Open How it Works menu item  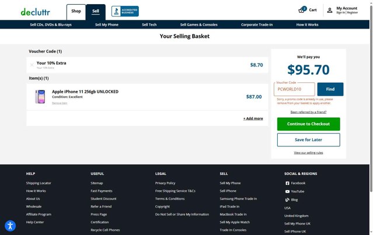(x=307, y=24)
